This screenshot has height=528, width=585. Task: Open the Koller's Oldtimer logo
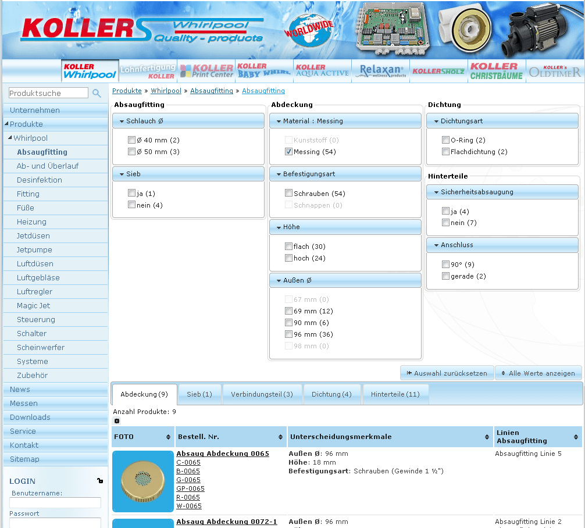point(555,71)
